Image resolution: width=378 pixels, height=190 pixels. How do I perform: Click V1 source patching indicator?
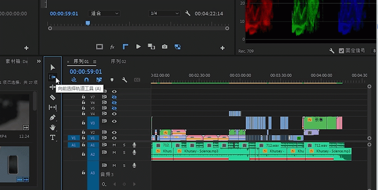pyautogui.click(x=74, y=138)
